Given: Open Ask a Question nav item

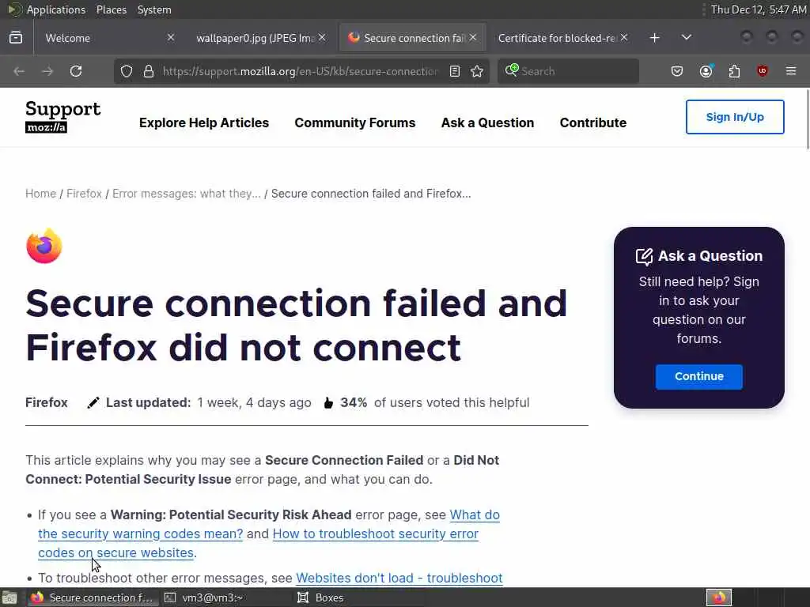Looking at the screenshot, I should click(487, 123).
